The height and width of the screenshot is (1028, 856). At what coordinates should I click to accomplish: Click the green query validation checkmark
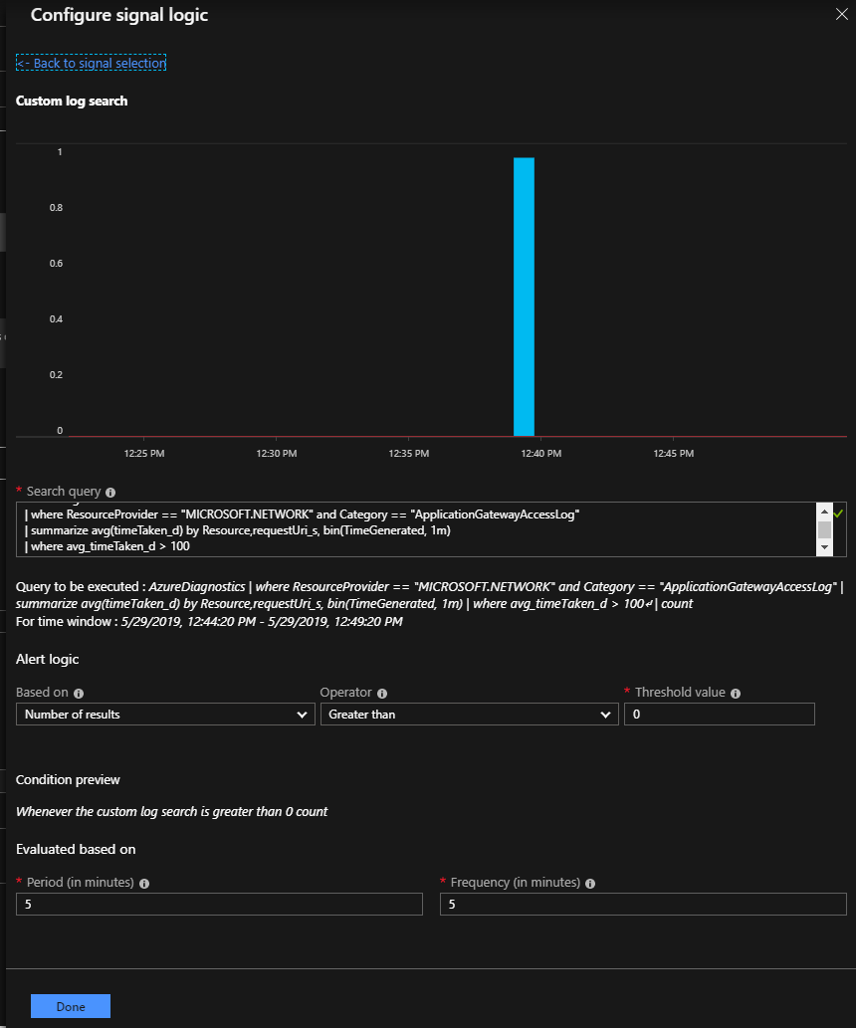pos(839,513)
